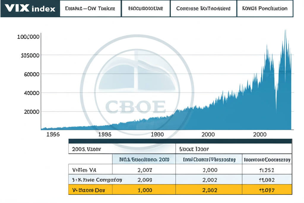Click the 60000 y-axis label

pos(31,74)
